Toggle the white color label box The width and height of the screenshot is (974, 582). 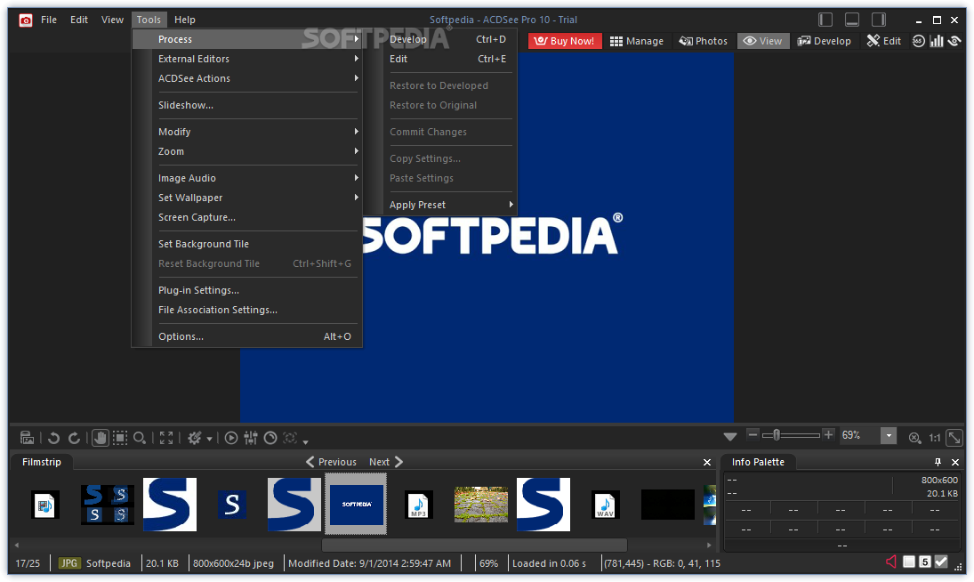click(x=909, y=562)
